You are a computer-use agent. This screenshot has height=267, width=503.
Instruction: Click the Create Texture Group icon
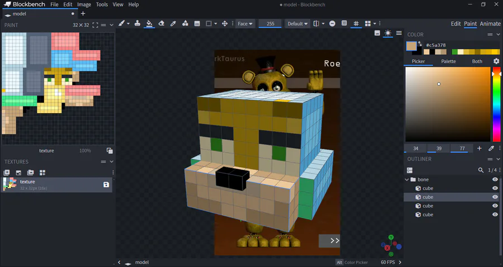coord(42,173)
